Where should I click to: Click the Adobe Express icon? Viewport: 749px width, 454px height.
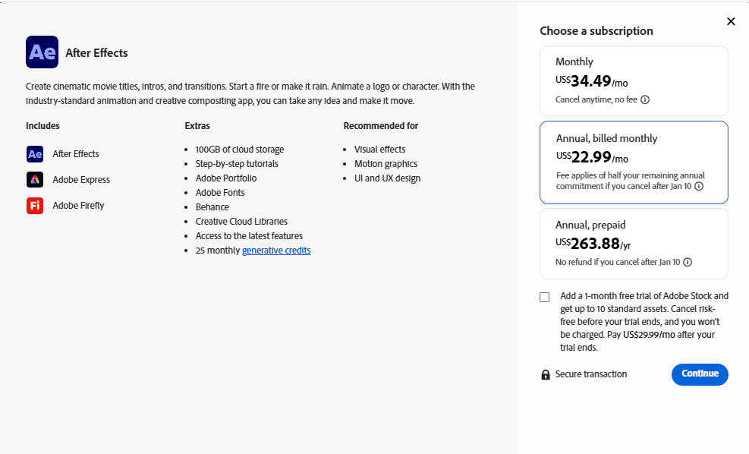click(35, 179)
